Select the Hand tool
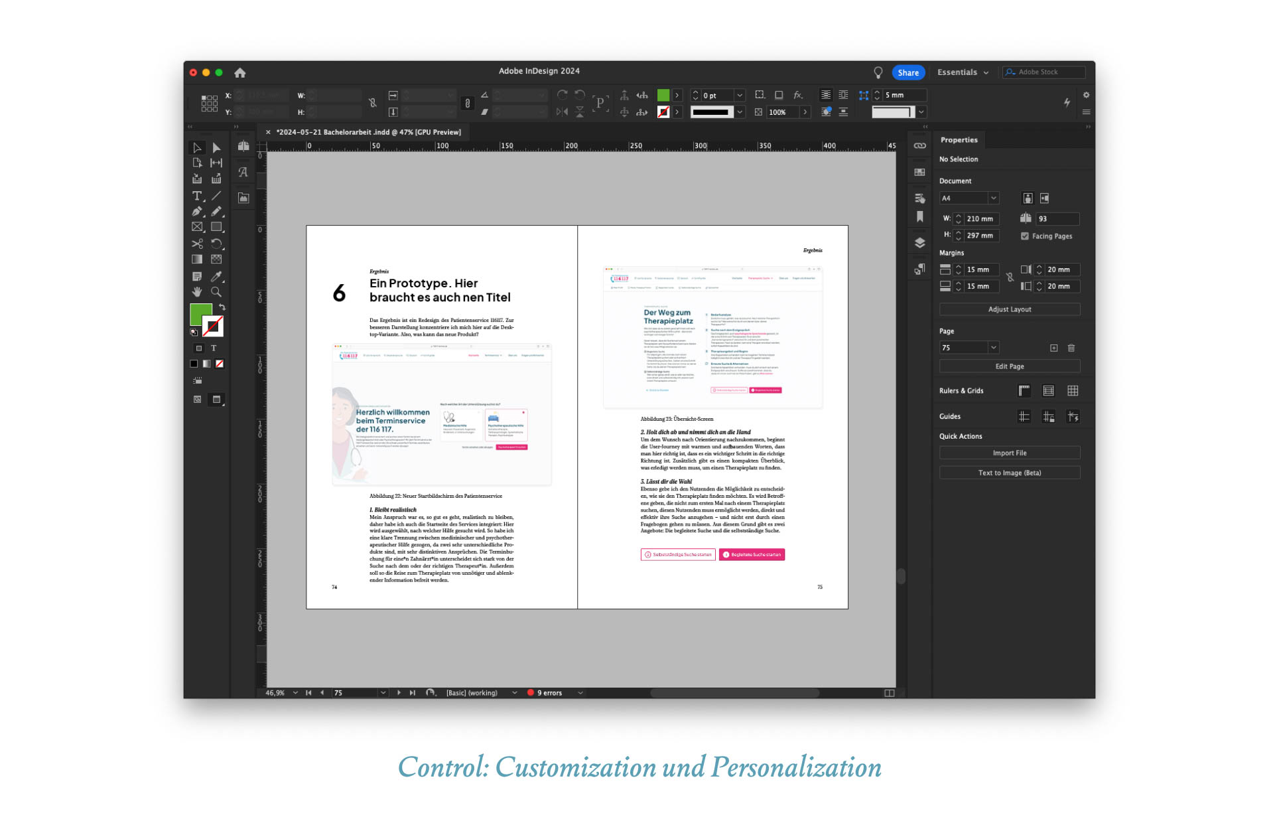Screen dimensions: 1279x827 point(197,292)
